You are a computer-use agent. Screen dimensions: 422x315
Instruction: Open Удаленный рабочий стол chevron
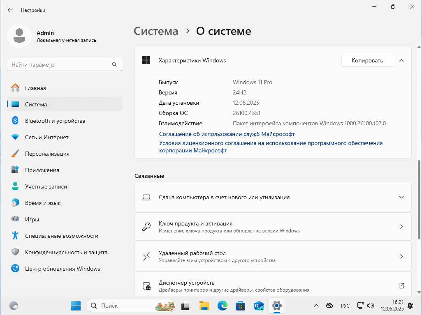401,256
